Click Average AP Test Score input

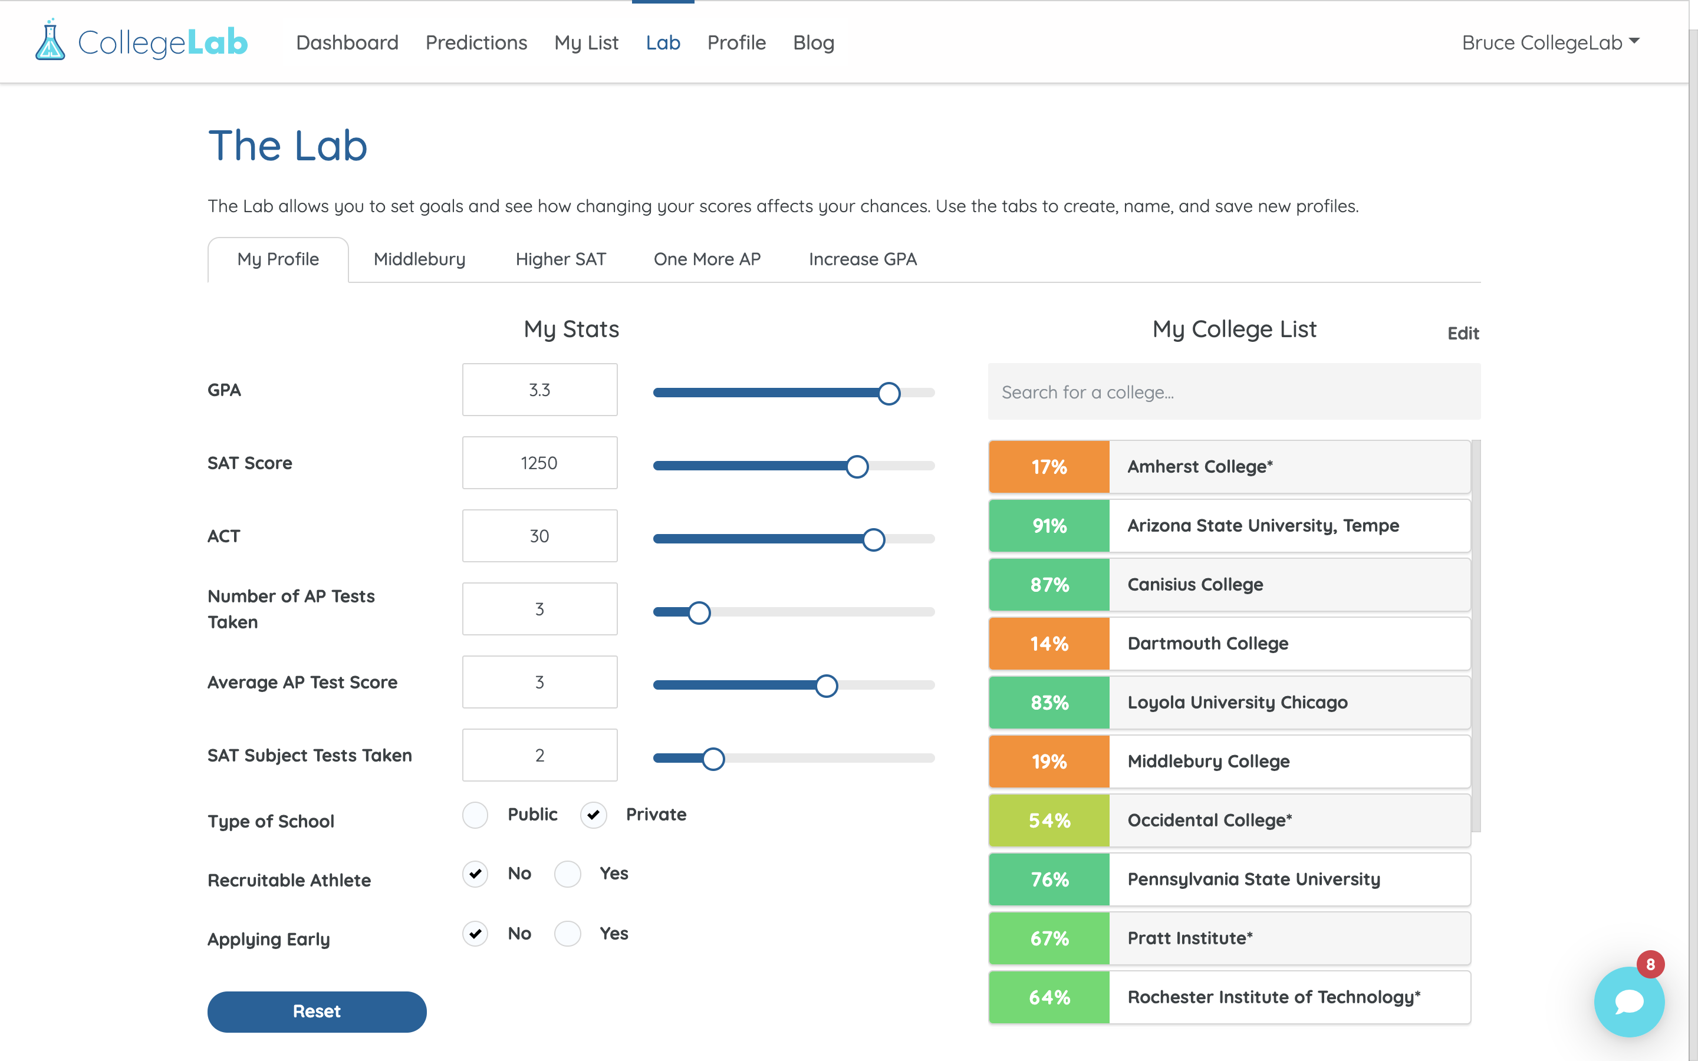click(x=539, y=682)
